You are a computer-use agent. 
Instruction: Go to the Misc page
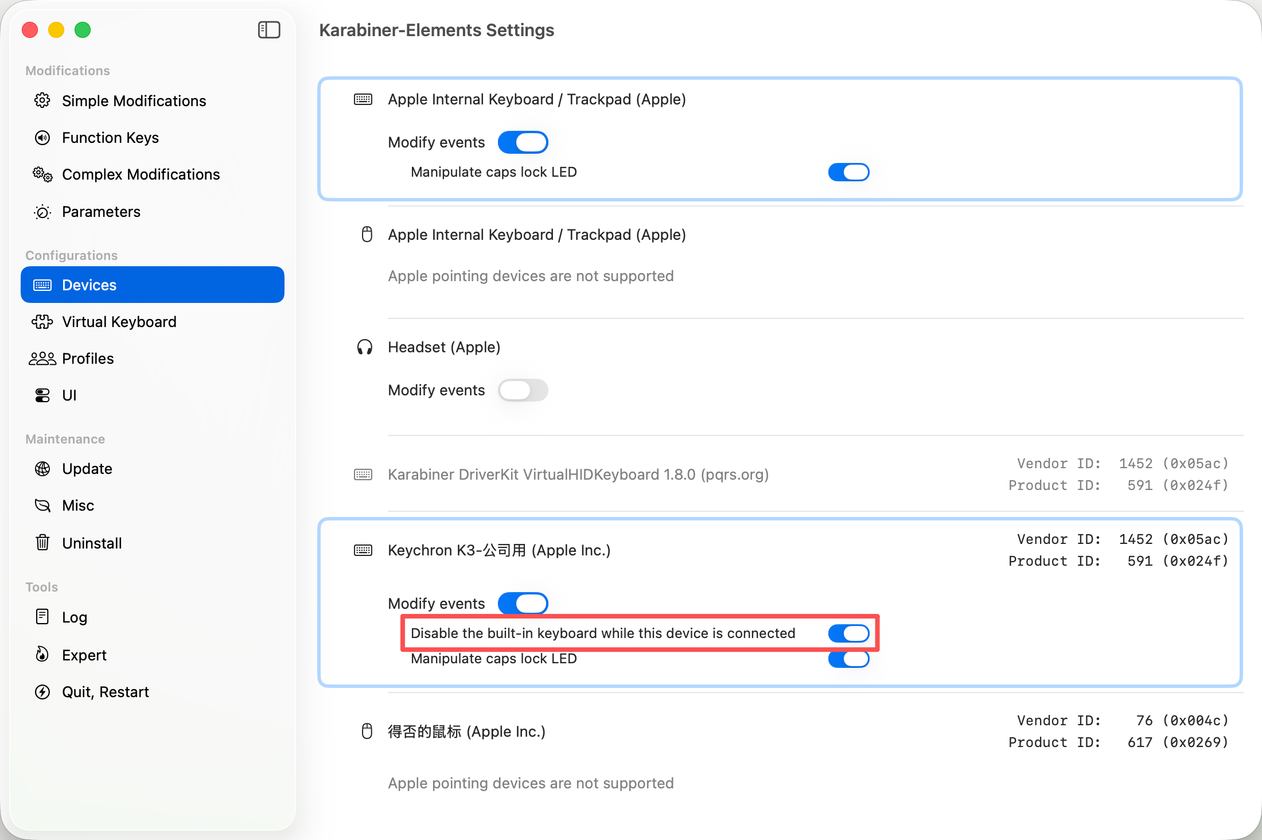click(78, 505)
